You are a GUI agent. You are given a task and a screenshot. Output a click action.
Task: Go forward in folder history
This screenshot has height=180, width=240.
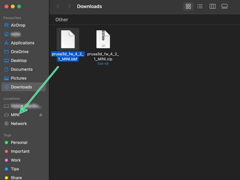[x=69, y=6]
